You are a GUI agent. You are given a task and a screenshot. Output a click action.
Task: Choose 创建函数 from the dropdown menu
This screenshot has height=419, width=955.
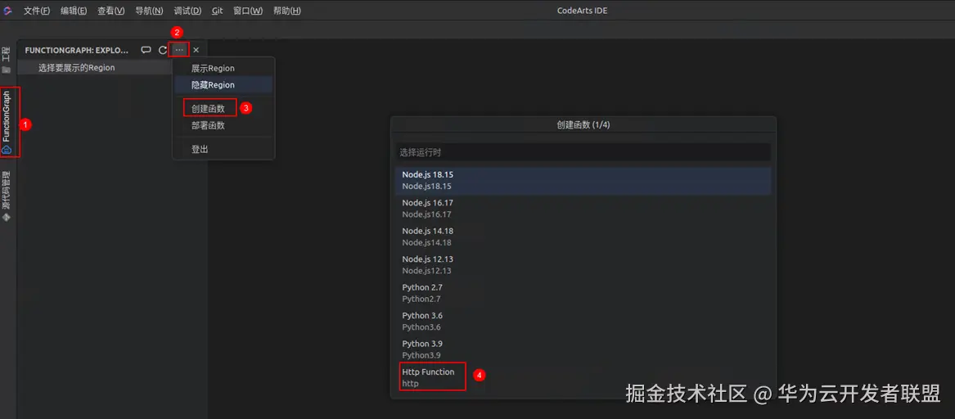(223, 108)
